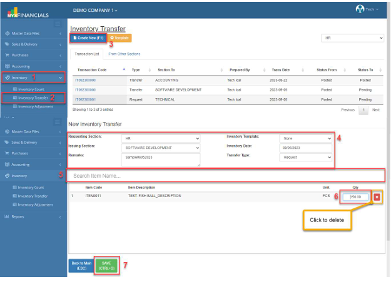391x284 pixels.
Task: Open Reports in the lower sidebar
Action: pyautogui.click(x=18, y=216)
